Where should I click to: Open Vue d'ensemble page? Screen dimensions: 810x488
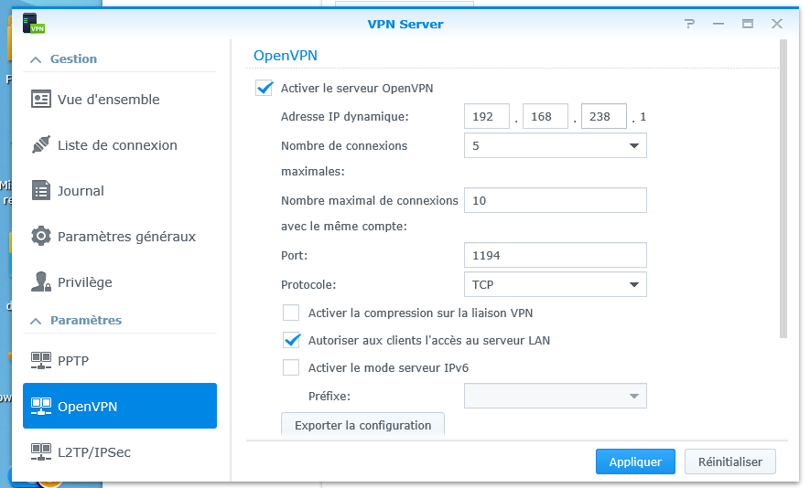click(120, 100)
